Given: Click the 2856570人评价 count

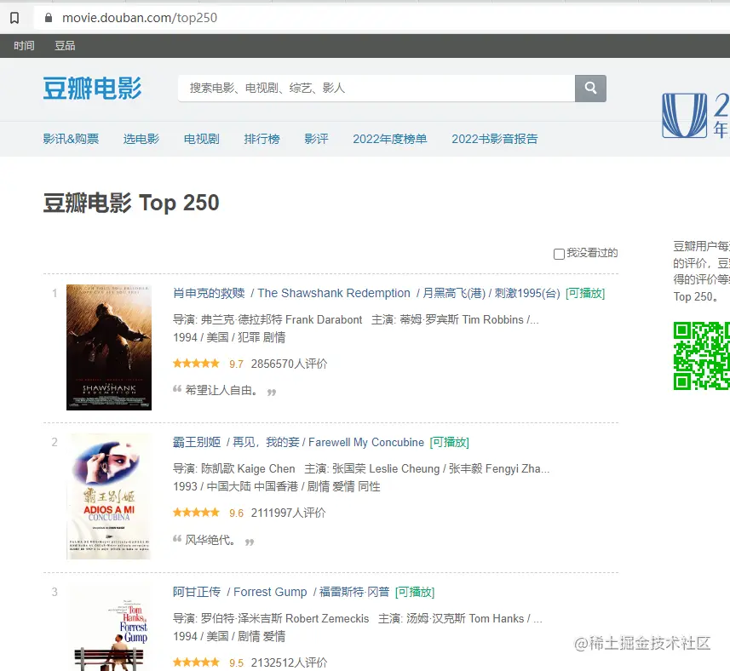Looking at the screenshot, I should pos(289,364).
